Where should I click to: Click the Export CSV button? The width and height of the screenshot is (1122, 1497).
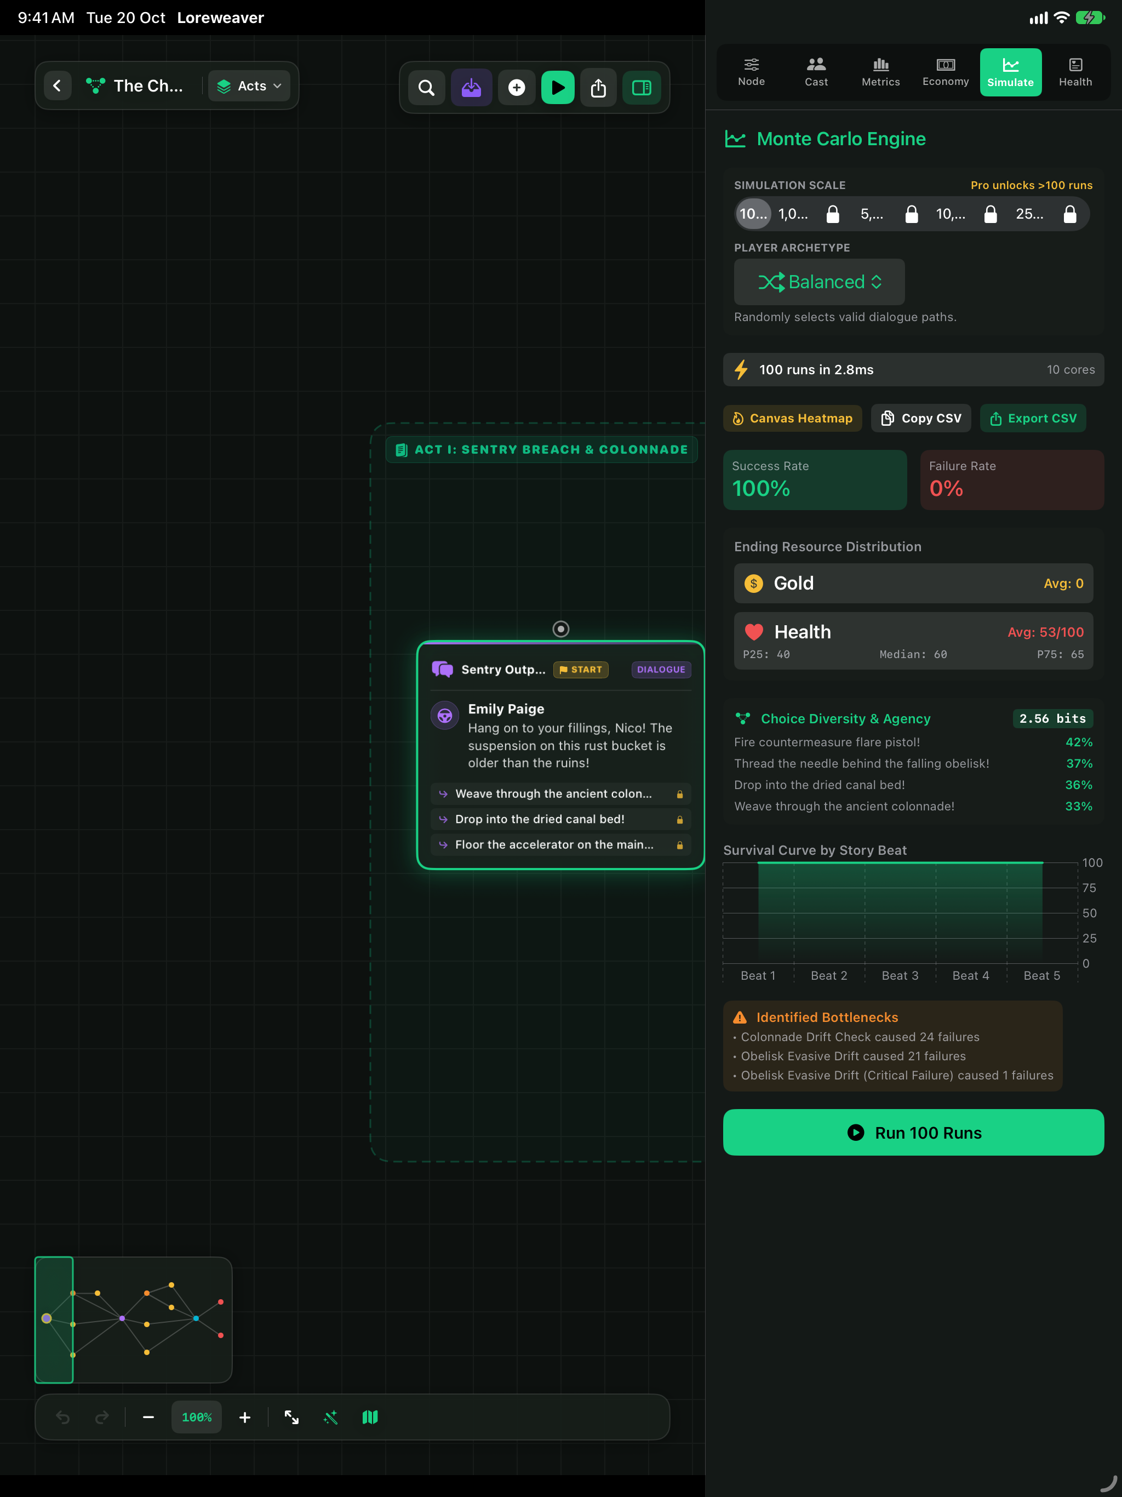pos(1033,418)
